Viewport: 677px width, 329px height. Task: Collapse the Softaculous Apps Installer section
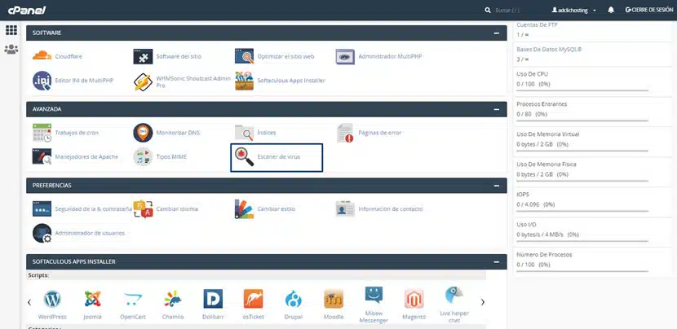[x=496, y=261]
